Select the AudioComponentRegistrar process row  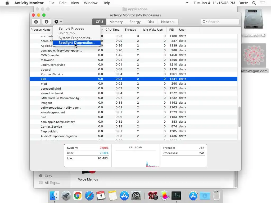click(133, 136)
